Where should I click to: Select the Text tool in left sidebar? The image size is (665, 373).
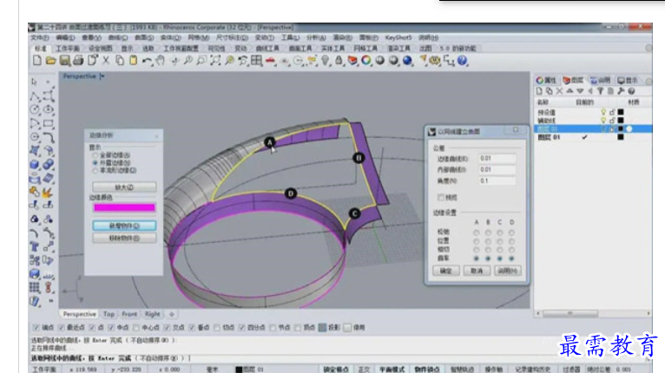tap(35, 246)
